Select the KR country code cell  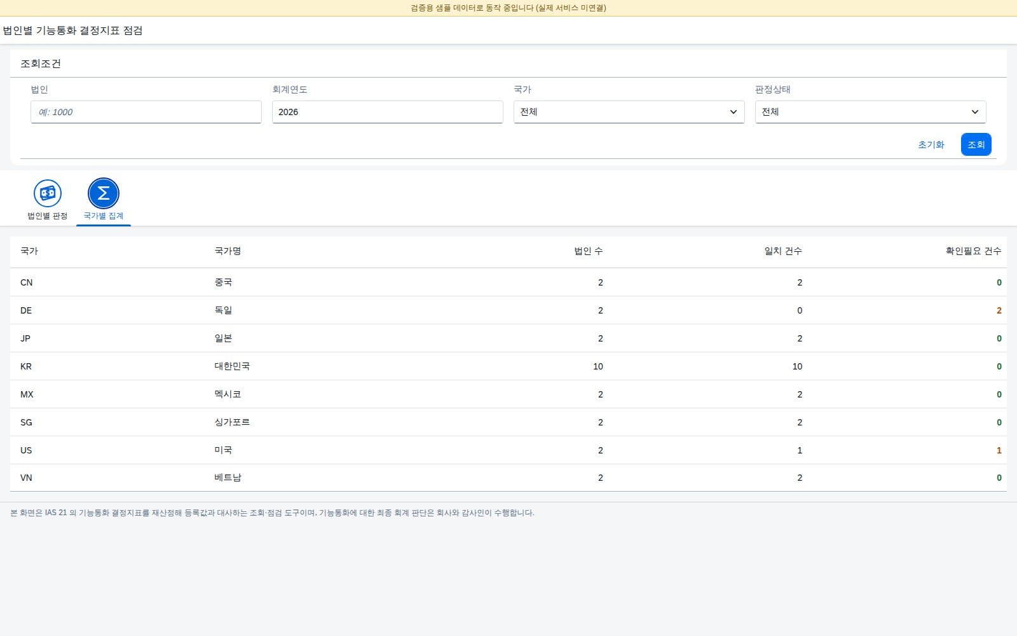(x=26, y=366)
